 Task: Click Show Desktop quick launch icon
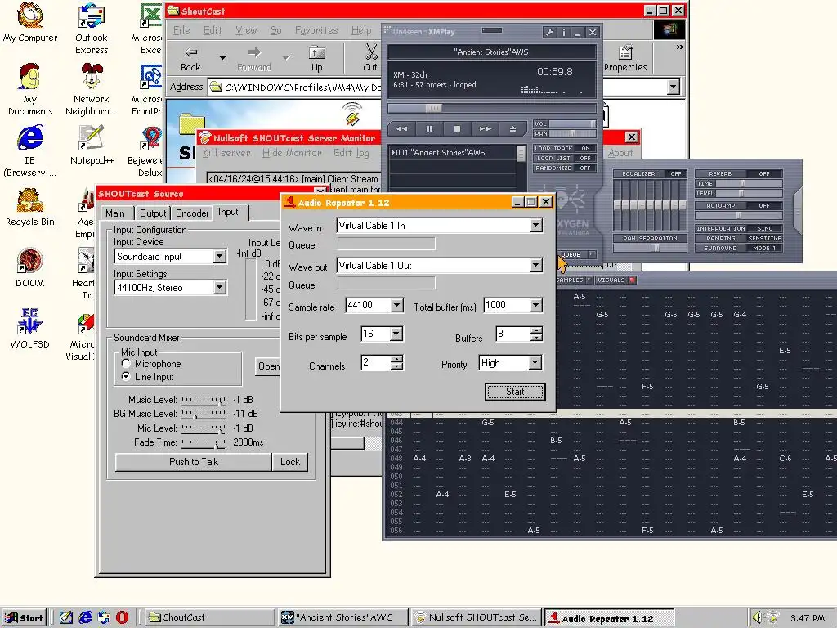click(66, 617)
